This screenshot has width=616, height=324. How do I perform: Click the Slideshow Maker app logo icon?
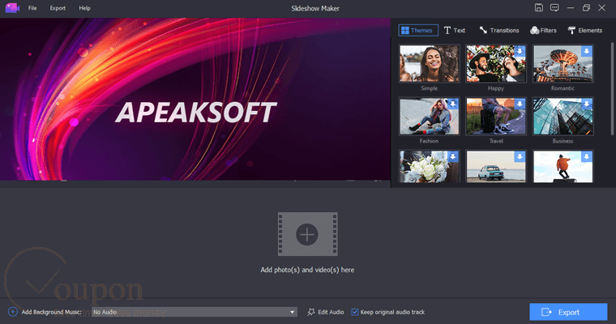point(12,8)
